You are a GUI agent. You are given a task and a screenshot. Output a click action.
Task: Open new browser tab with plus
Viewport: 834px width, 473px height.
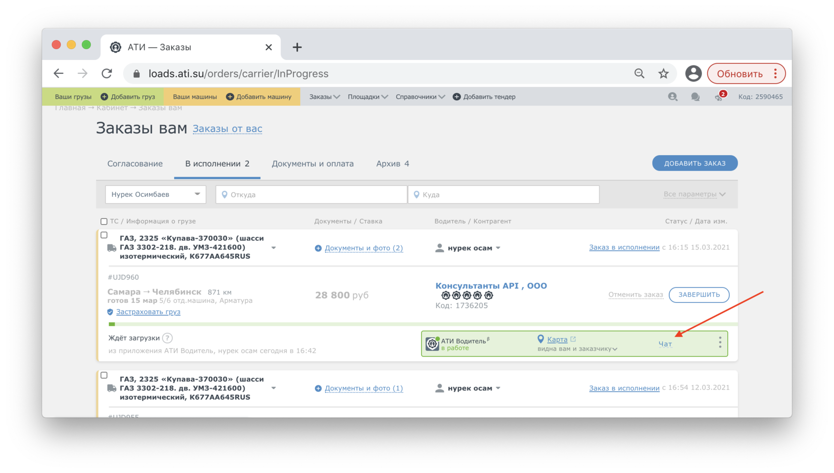pyautogui.click(x=297, y=47)
